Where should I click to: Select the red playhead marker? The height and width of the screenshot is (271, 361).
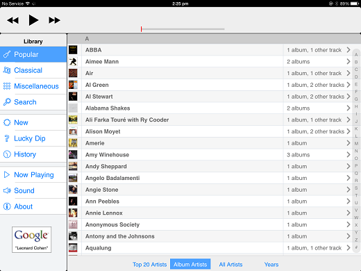click(141, 29)
